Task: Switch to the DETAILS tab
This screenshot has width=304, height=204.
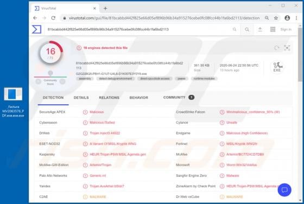Action: 81,98
